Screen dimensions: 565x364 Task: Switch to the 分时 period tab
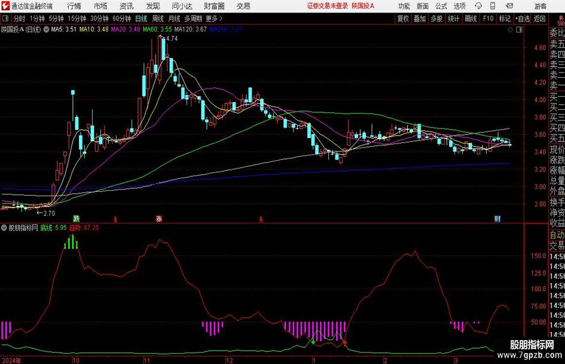[19, 19]
